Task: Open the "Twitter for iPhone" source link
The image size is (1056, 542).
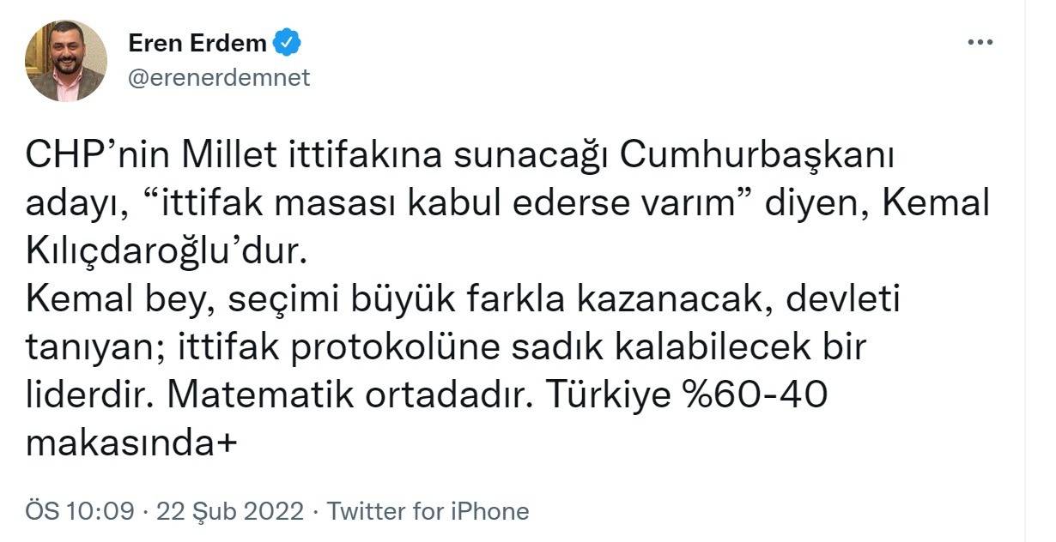Action: pyautogui.click(x=428, y=512)
